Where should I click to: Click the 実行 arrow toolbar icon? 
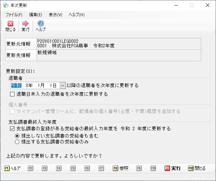25,24
